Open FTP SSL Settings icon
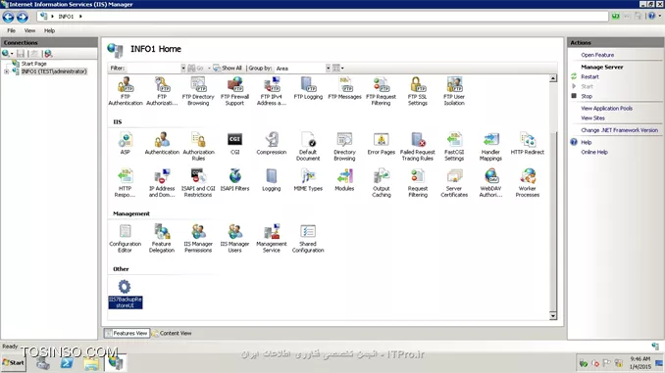The height and width of the screenshot is (373, 665). point(417,91)
